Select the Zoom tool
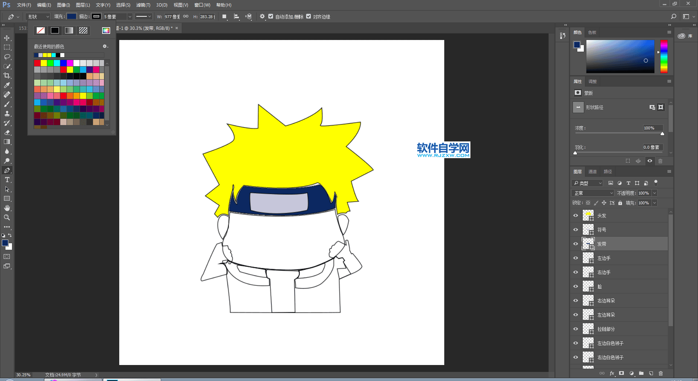This screenshot has height=381, width=698. click(7, 217)
